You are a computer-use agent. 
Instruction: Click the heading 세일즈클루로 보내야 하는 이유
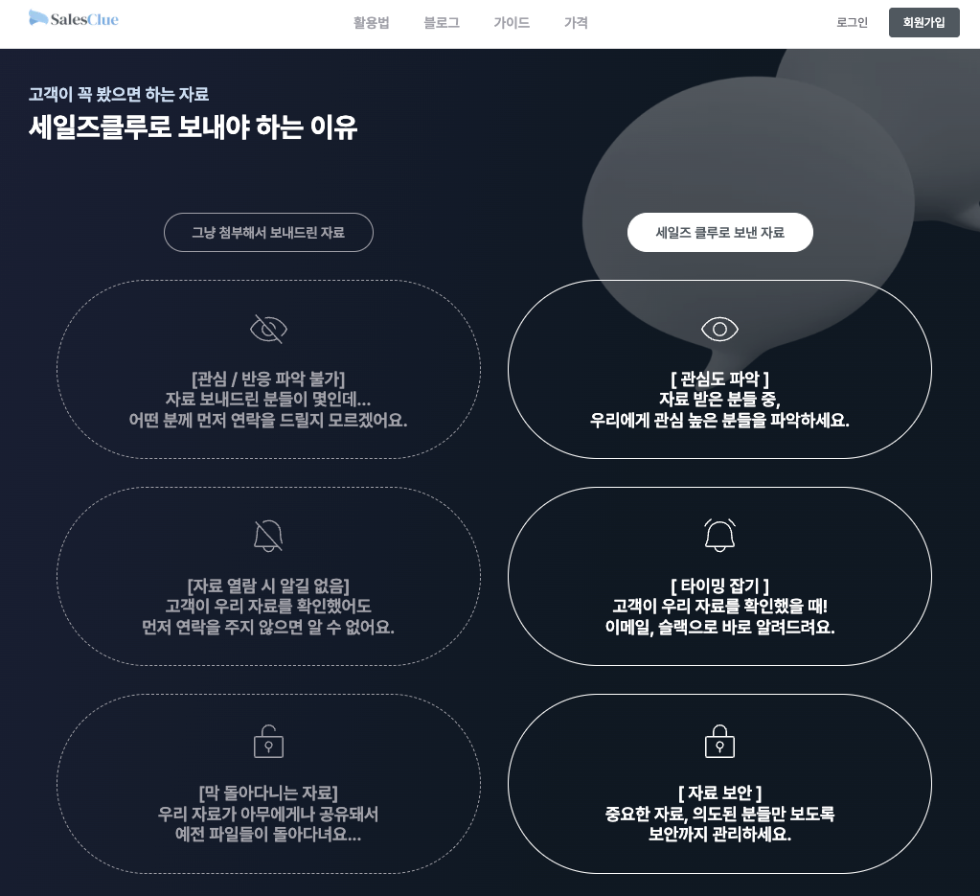[194, 126]
